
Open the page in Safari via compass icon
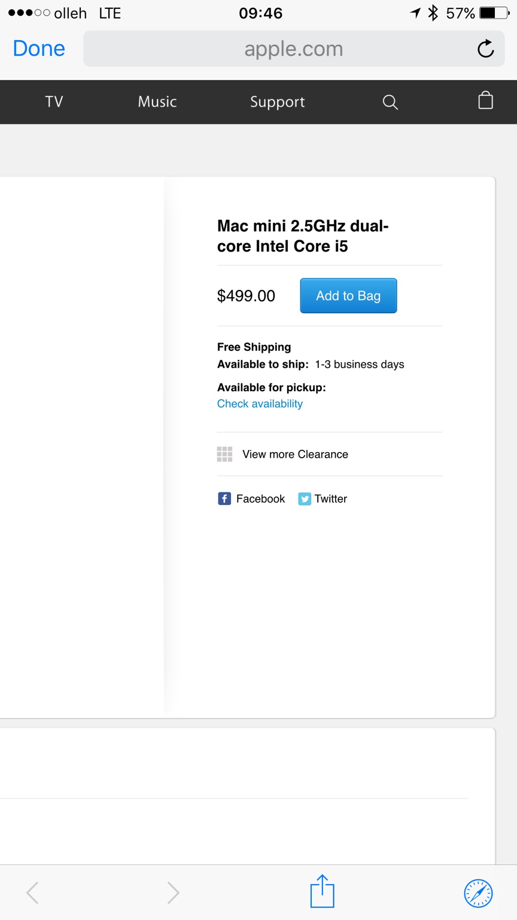(478, 893)
